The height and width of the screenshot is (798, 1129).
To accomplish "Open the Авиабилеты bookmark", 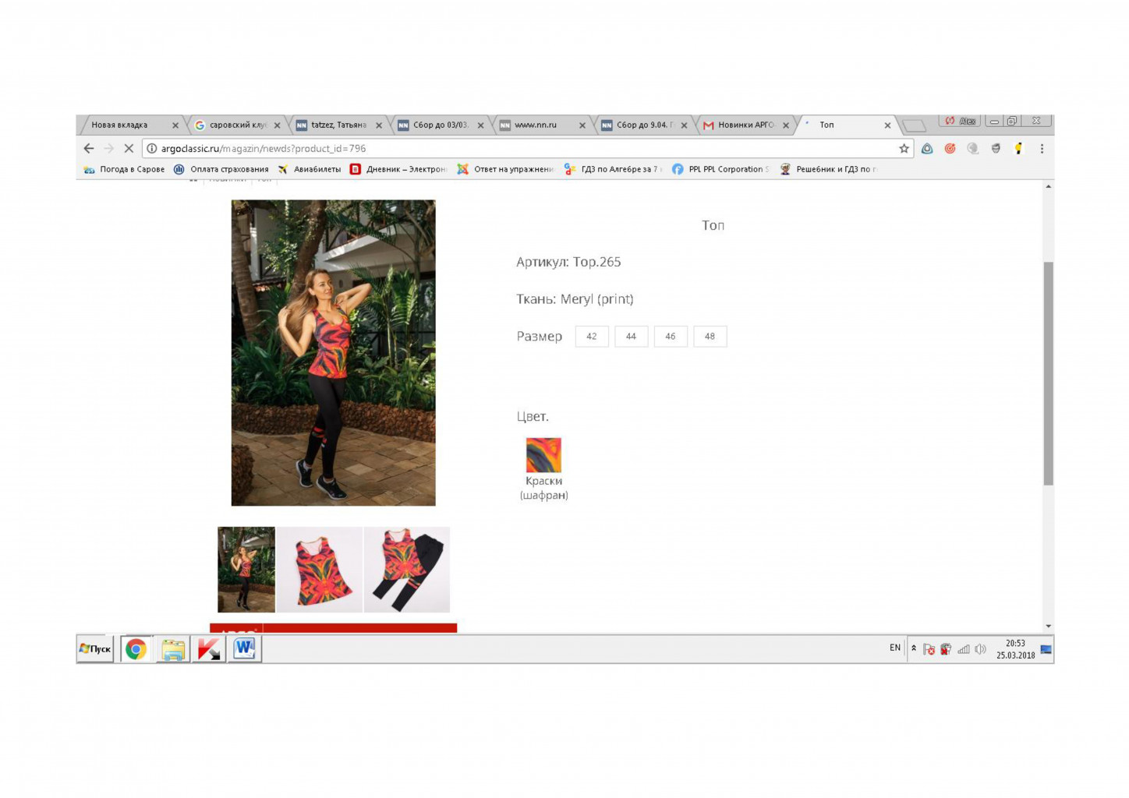I will pos(310,169).
